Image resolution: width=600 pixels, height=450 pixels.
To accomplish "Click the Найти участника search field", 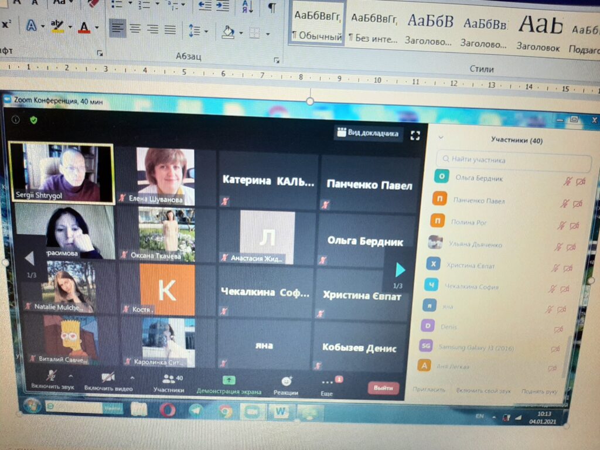I will click(x=513, y=161).
